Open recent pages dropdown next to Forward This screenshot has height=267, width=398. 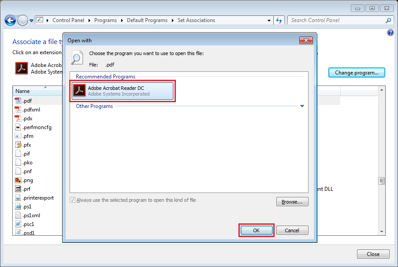click(31, 21)
